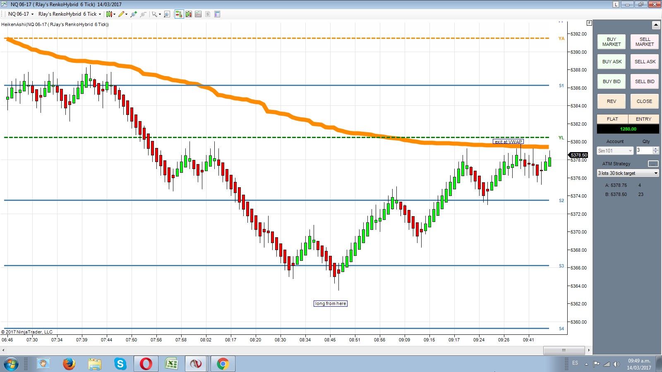Expand the NQ 06-17 instrument selector
This screenshot has width=662, height=372.
[x=21, y=14]
